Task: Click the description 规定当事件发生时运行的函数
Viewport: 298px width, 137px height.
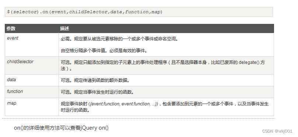Action: (x=97, y=92)
